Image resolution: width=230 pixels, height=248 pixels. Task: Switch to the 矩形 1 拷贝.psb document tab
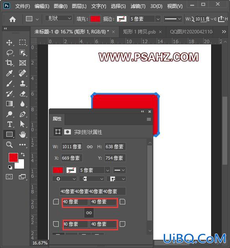coord(139,32)
